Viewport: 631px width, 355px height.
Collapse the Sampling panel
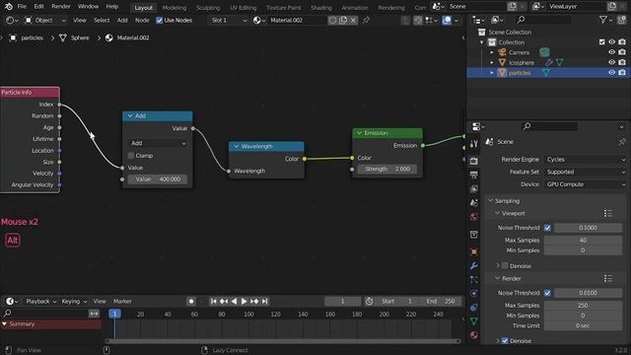pos(491,200)
